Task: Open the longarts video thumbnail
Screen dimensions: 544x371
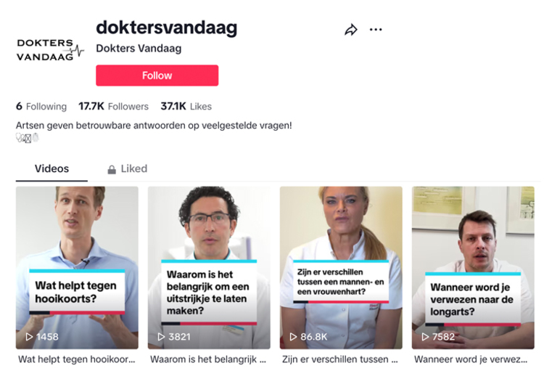Action: (x=473, y=267)
